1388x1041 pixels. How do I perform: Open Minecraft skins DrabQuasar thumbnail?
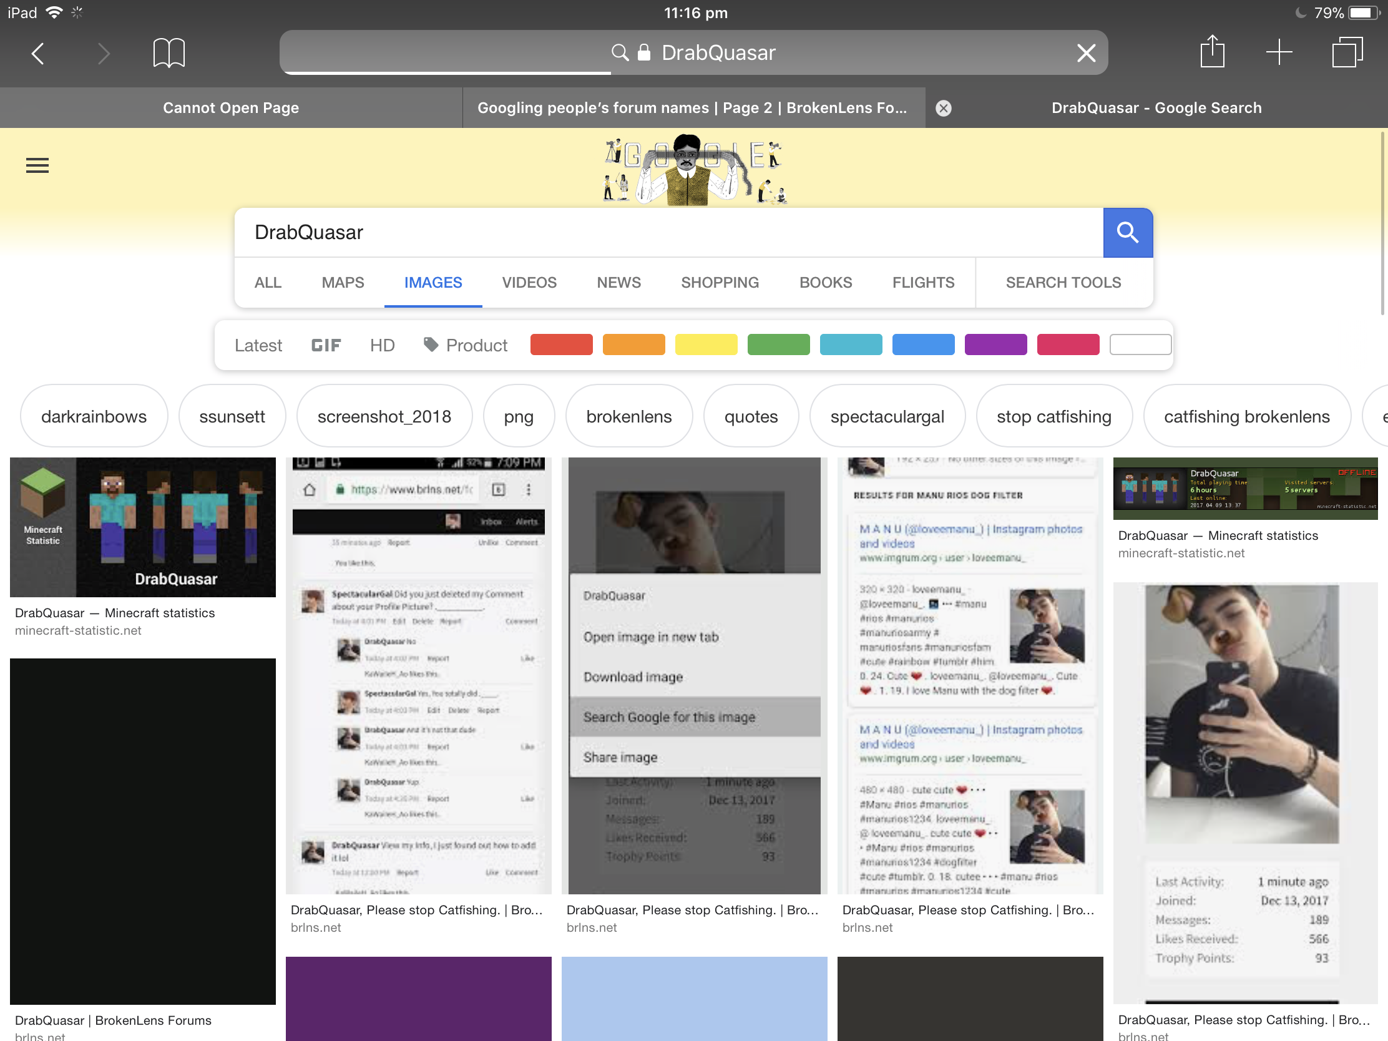[142, 527]
